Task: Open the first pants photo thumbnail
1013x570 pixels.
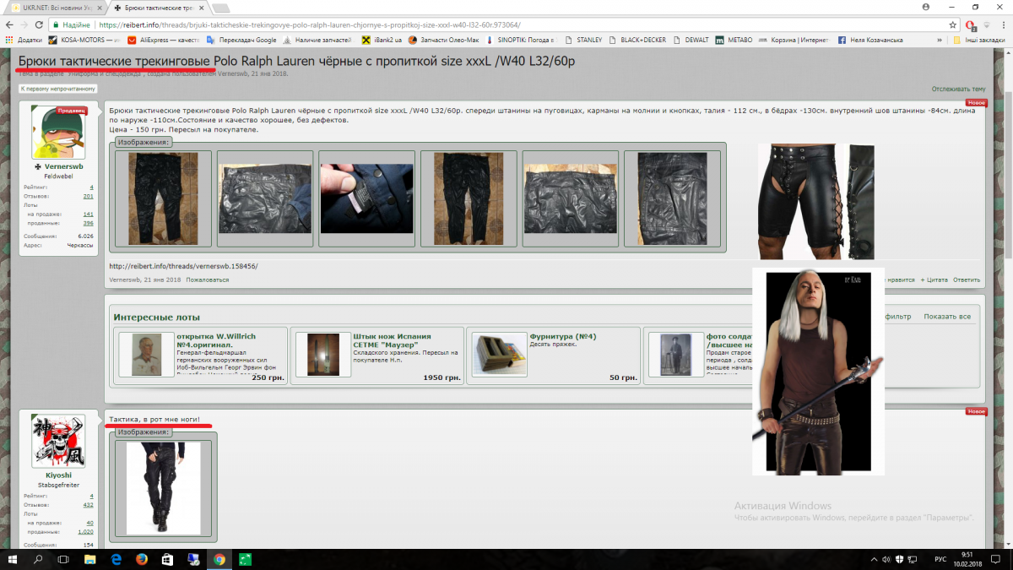Action: tap(163, 198)
